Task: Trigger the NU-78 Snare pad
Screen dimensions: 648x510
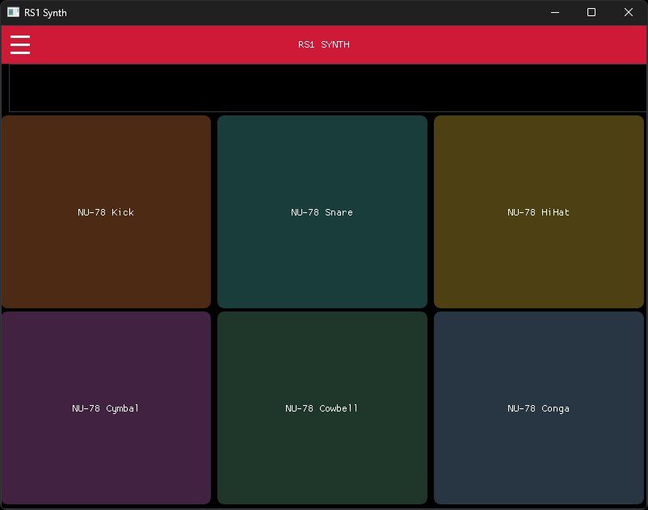Action: pyautogui.click(x=322, y=211)
